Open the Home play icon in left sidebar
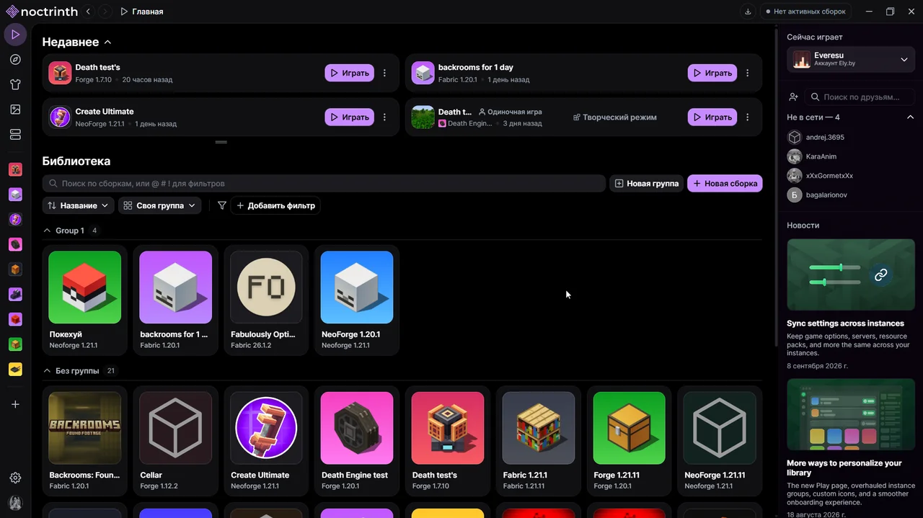The height and width of the screenshot is (518, 923). (x=15, y=35)
